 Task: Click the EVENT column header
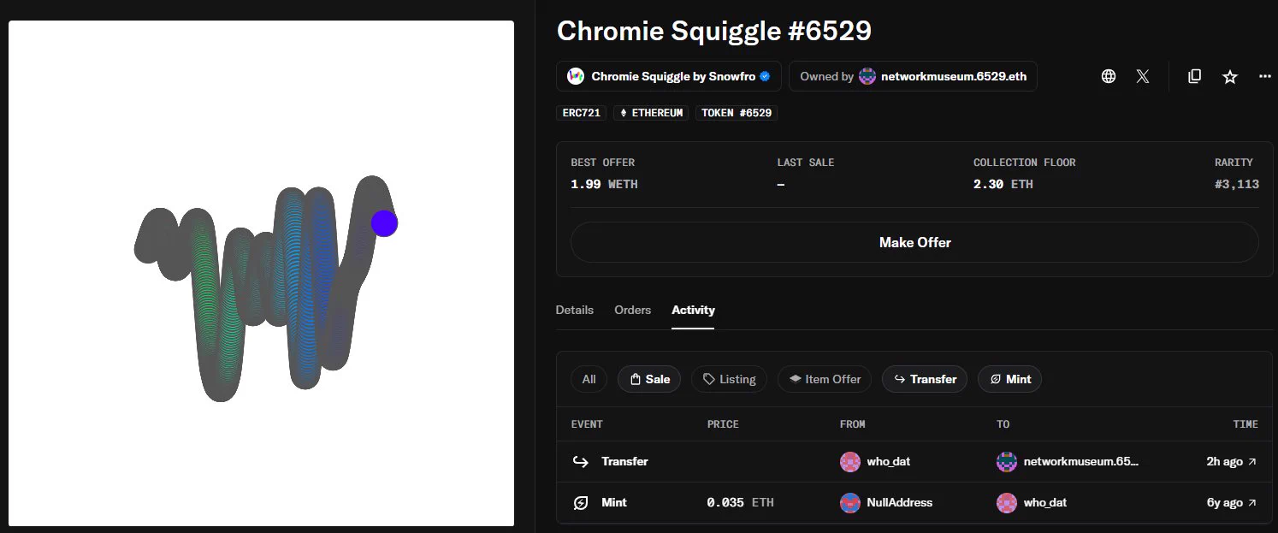coord(587,424)
